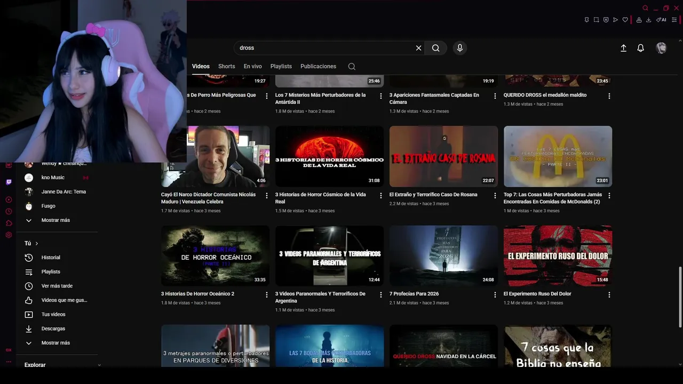683x384 pixels.
Task: Open Playlists in the left sidebar
Action: pyautogui.click(x=51, y=272)
